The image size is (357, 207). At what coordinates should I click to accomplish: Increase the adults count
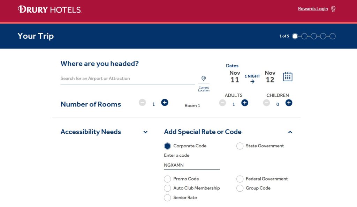pos(245,103)
